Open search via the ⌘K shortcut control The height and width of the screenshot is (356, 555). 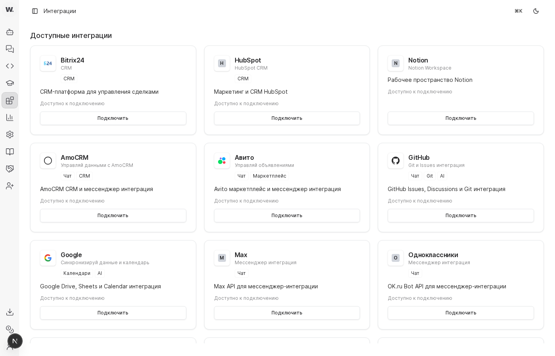coord(518,11)
